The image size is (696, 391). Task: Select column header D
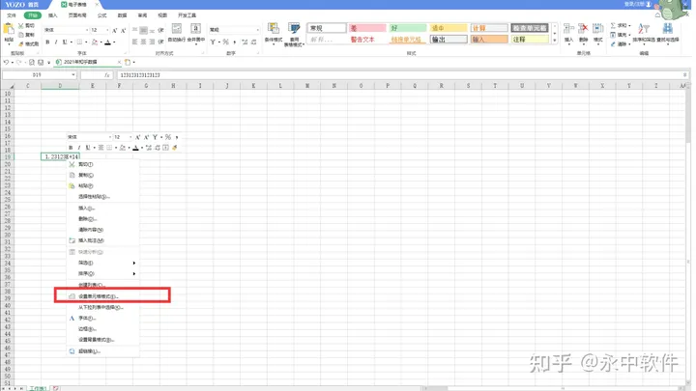60,86
